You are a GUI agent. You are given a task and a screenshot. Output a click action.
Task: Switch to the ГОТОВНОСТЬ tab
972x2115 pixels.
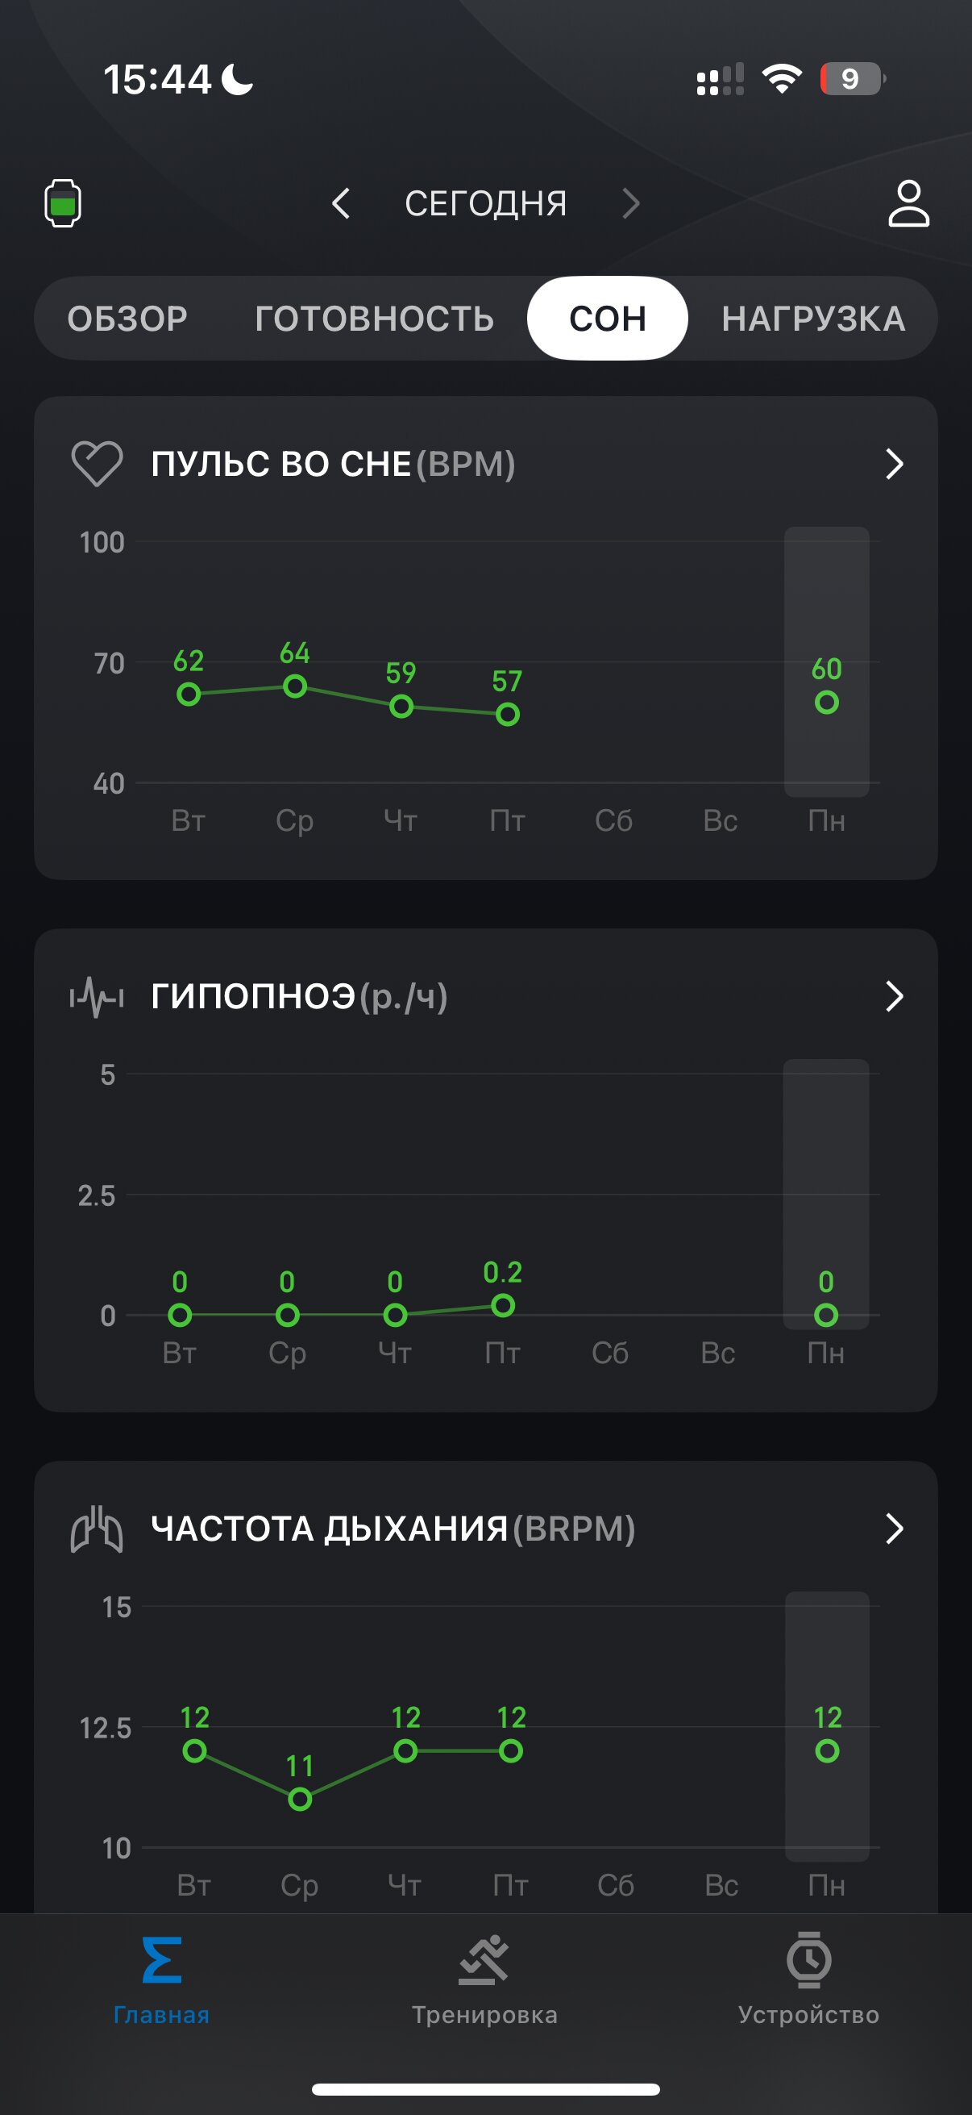(x=374, y=319)
